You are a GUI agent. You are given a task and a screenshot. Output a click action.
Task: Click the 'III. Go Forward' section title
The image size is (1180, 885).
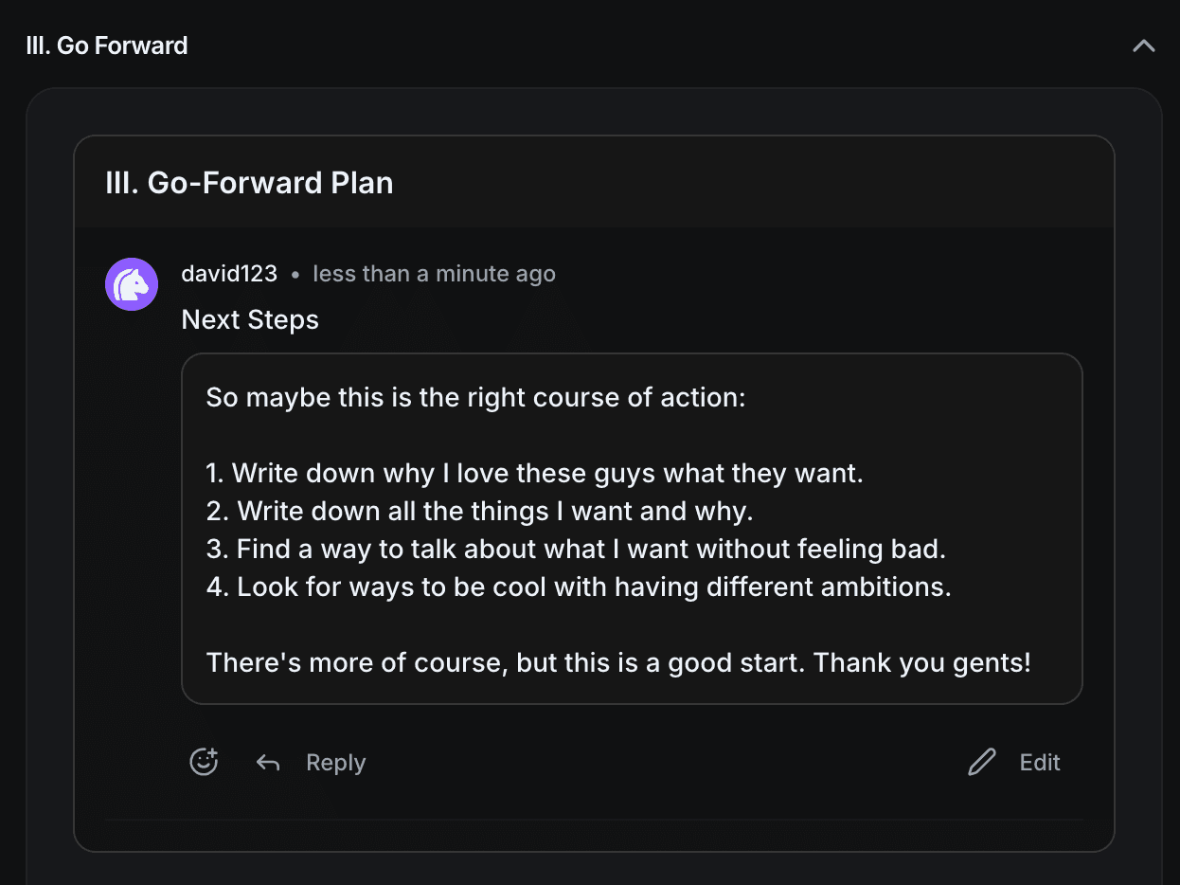click(x=107, y=45)
